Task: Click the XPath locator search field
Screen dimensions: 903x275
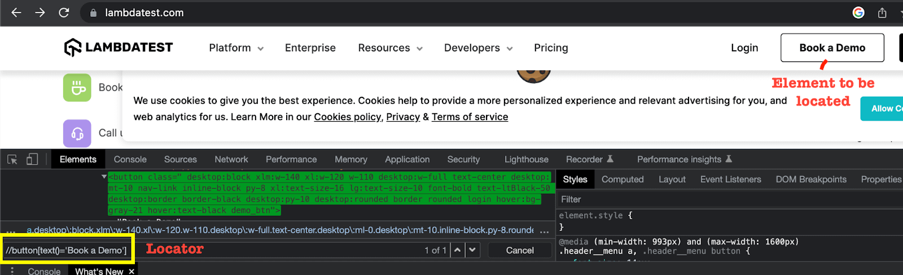Action: click(x=67, y=250)
